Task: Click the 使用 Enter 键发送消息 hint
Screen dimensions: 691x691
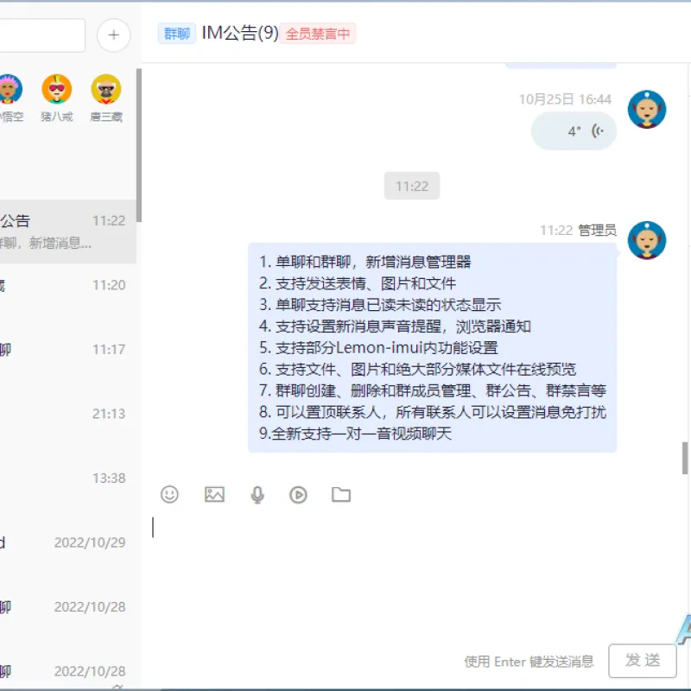Action: pos(529,662)
